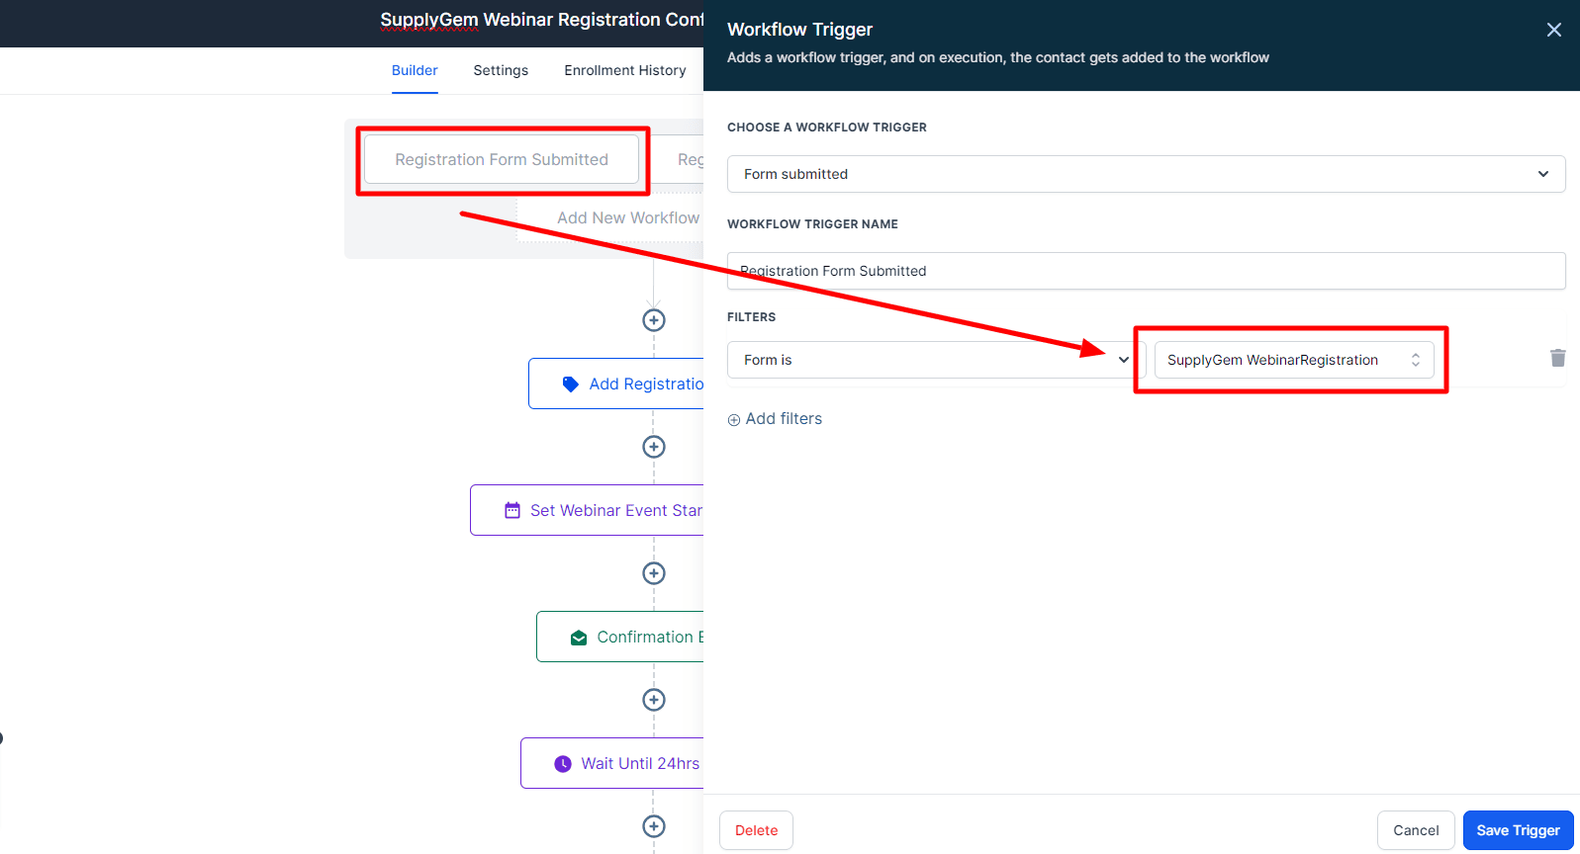Screen dimensions: 1580x854
Task: Click envelope icon on Confirmation step
Action: pyautogui.click(x=579, y=638)
